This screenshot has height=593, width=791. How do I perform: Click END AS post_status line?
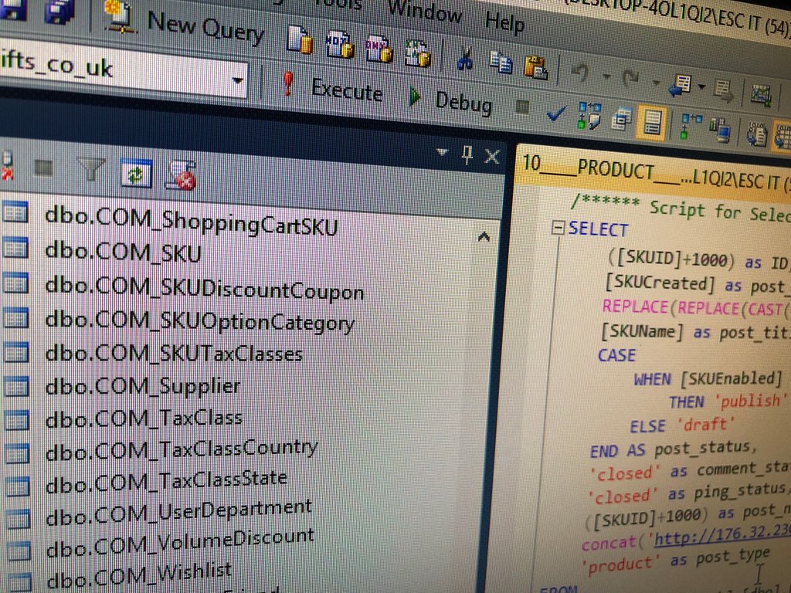point(674,449)
